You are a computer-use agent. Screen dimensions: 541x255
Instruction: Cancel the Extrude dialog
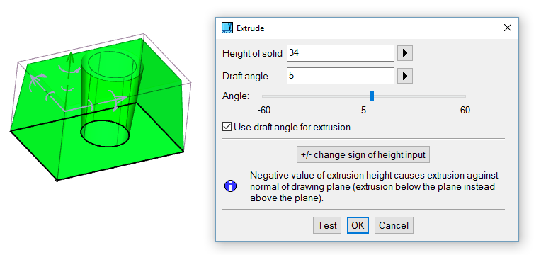394,225
